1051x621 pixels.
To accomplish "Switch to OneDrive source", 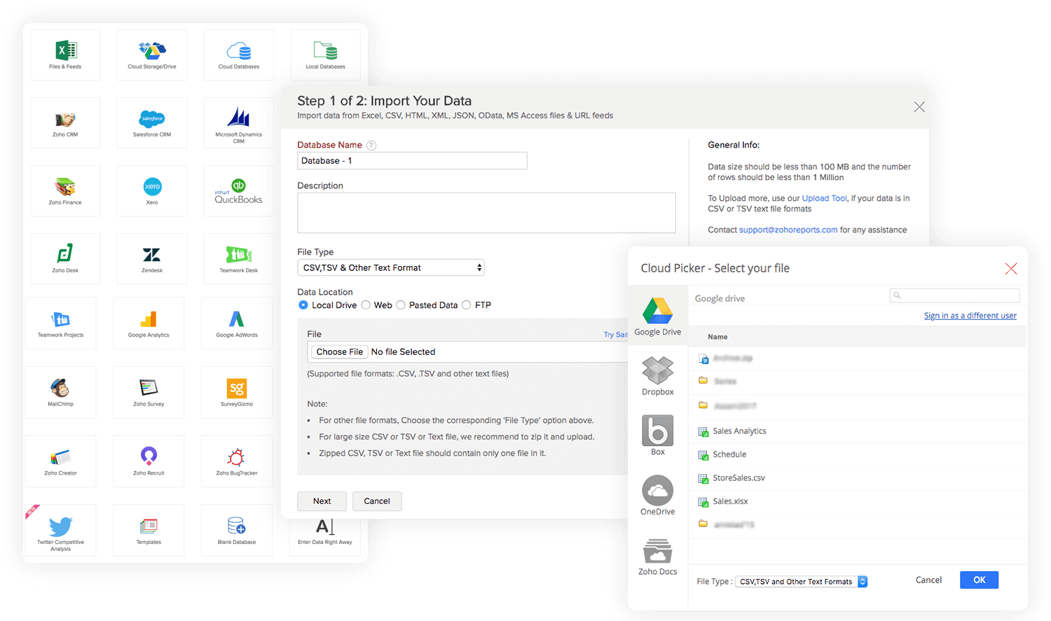I will 658,496.
